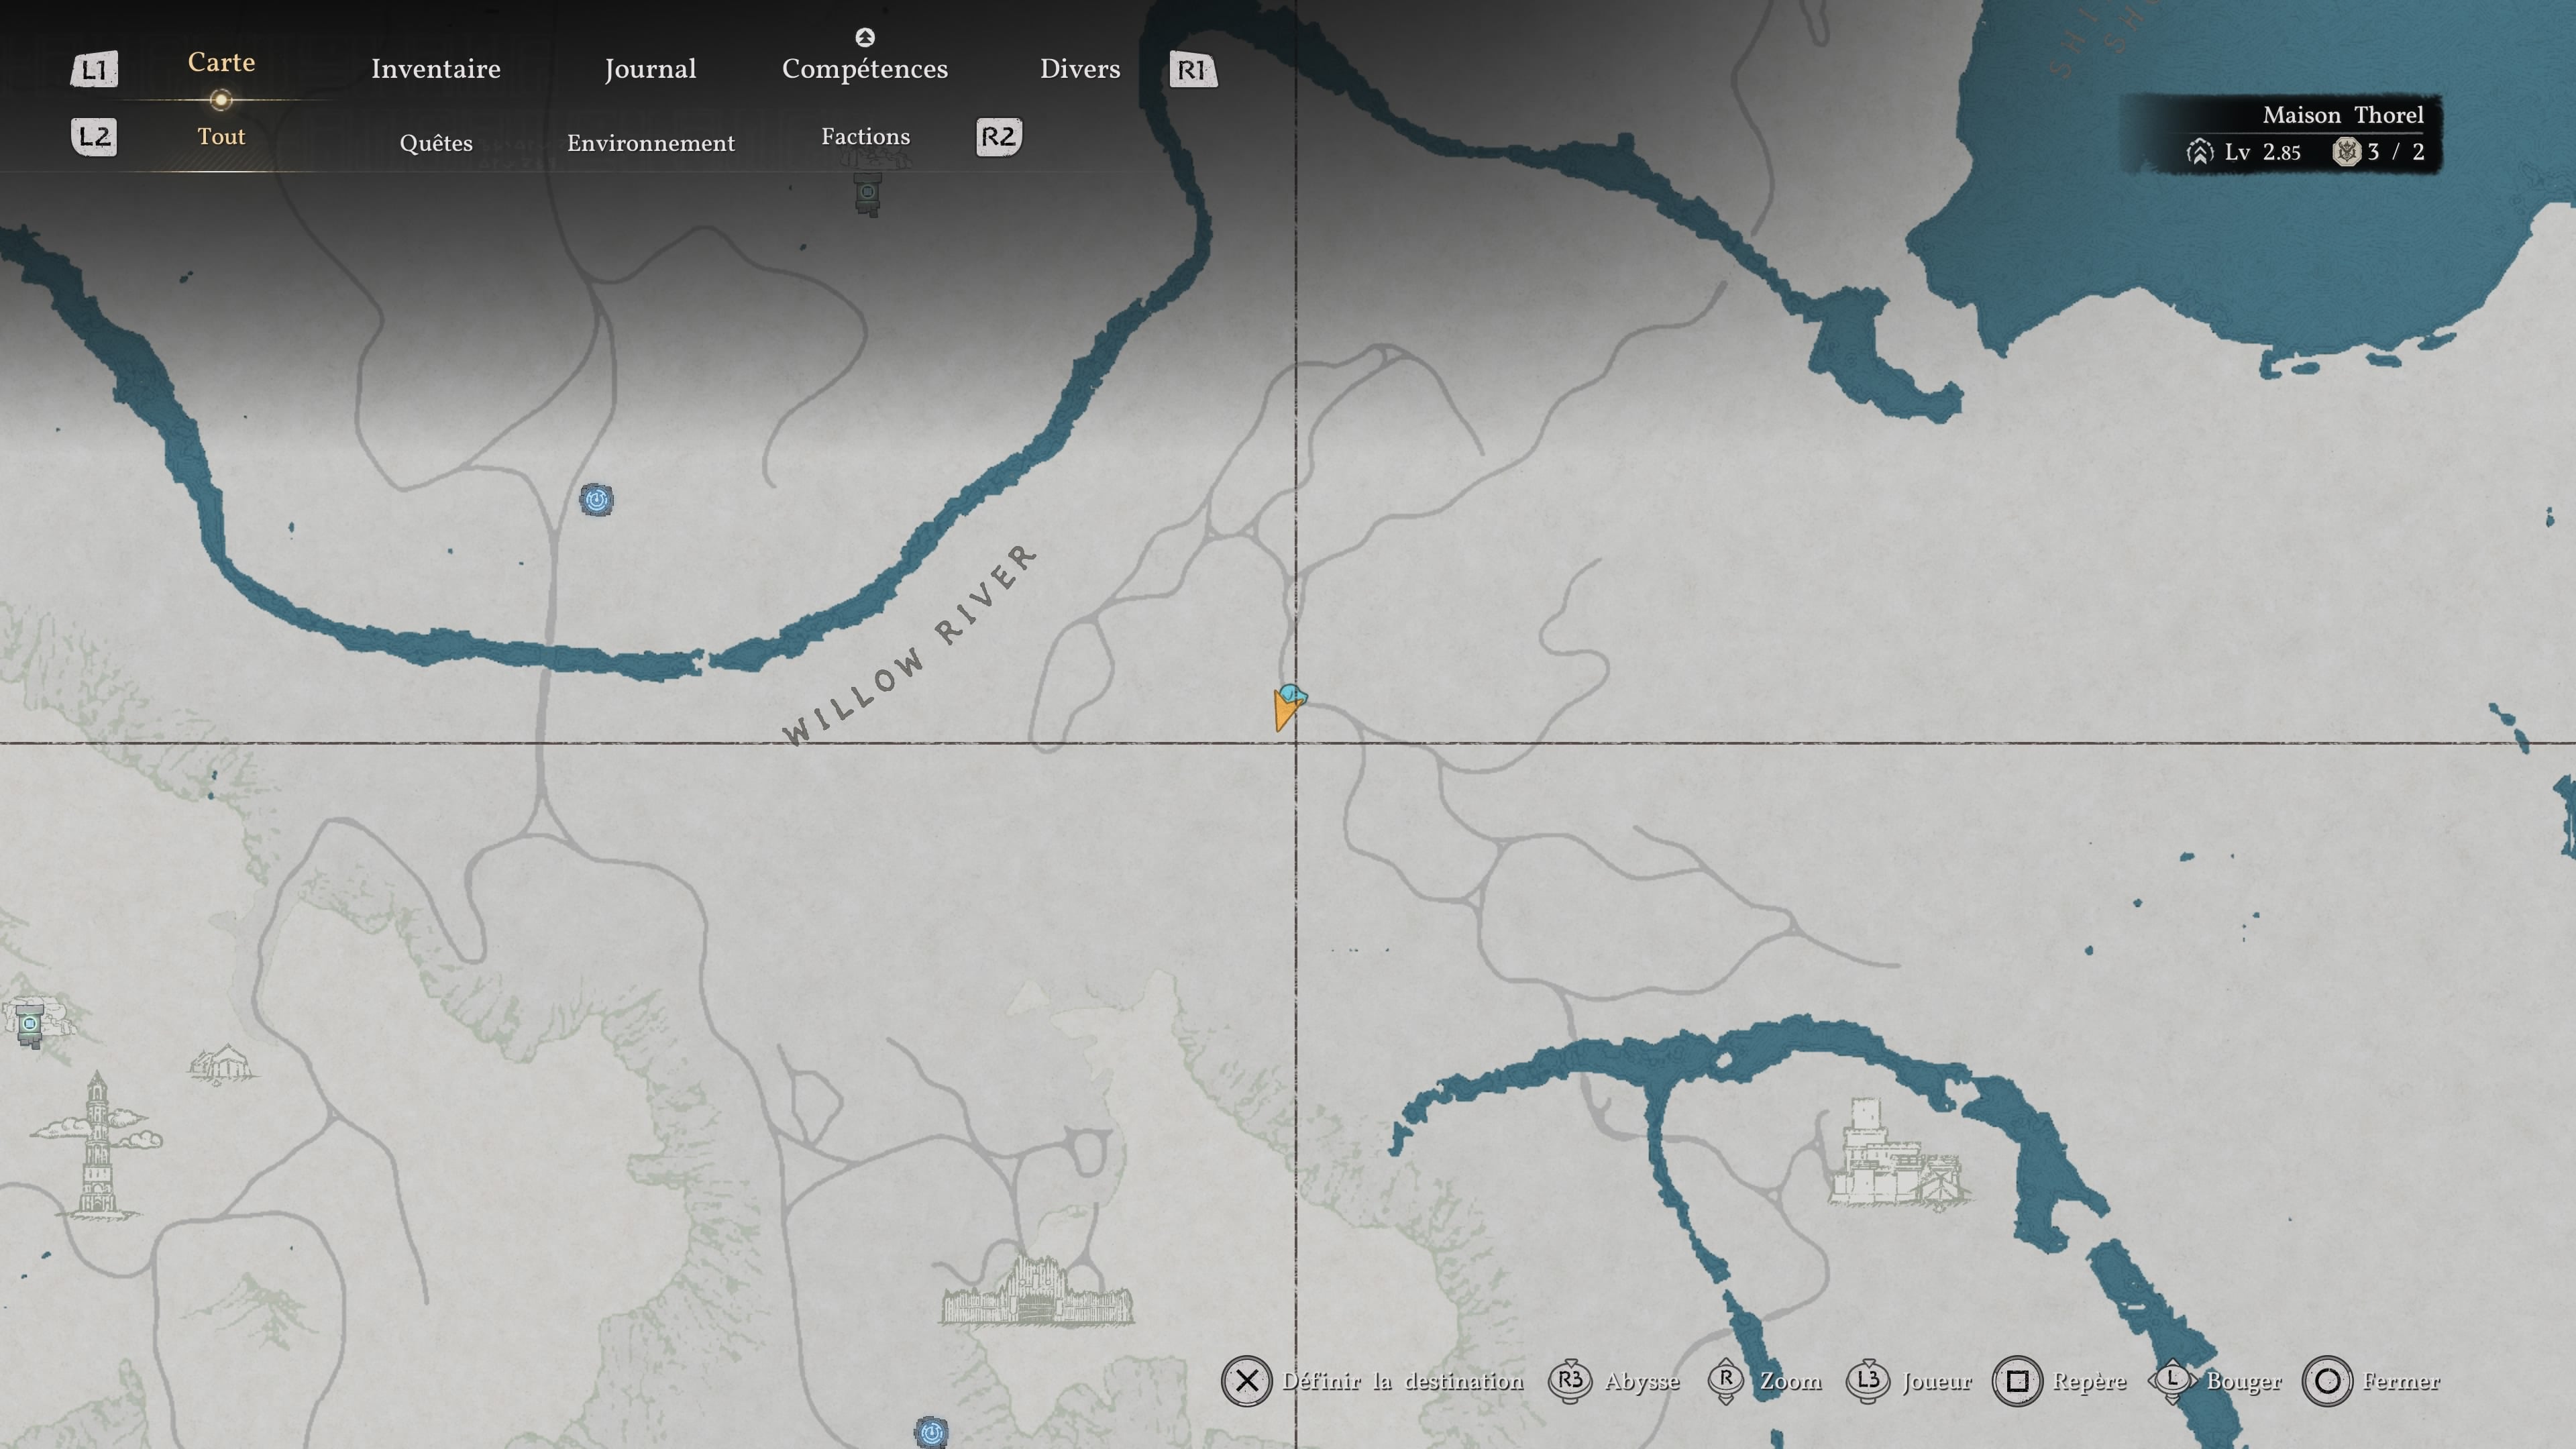Click the R stick glyph for Zoom
2576x1449 pixels.
coord(1726,1381)
